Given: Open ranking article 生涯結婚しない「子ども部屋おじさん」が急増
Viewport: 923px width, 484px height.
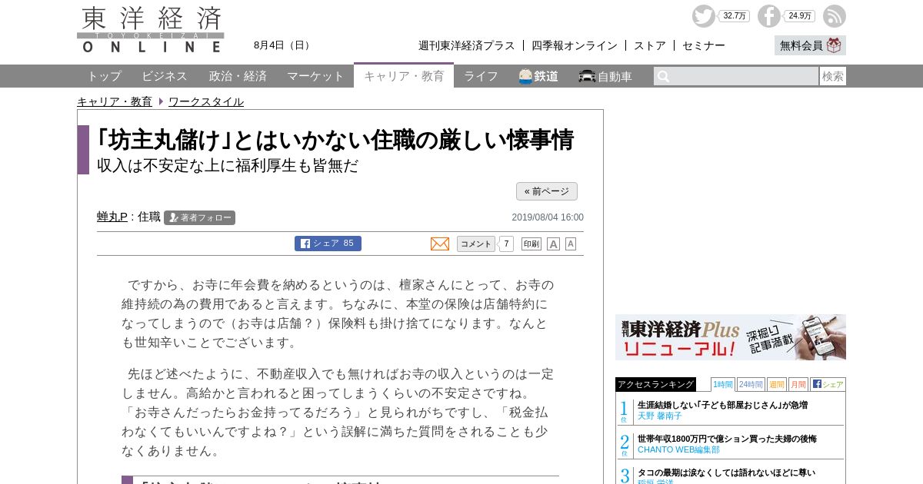Looking at the screenshot, I should 722,405.
